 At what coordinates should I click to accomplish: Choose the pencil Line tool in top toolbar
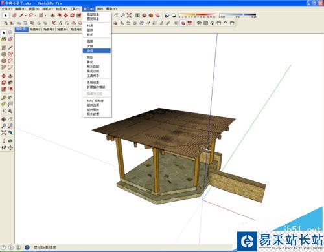pyautogui.click(x=21, y=16)
